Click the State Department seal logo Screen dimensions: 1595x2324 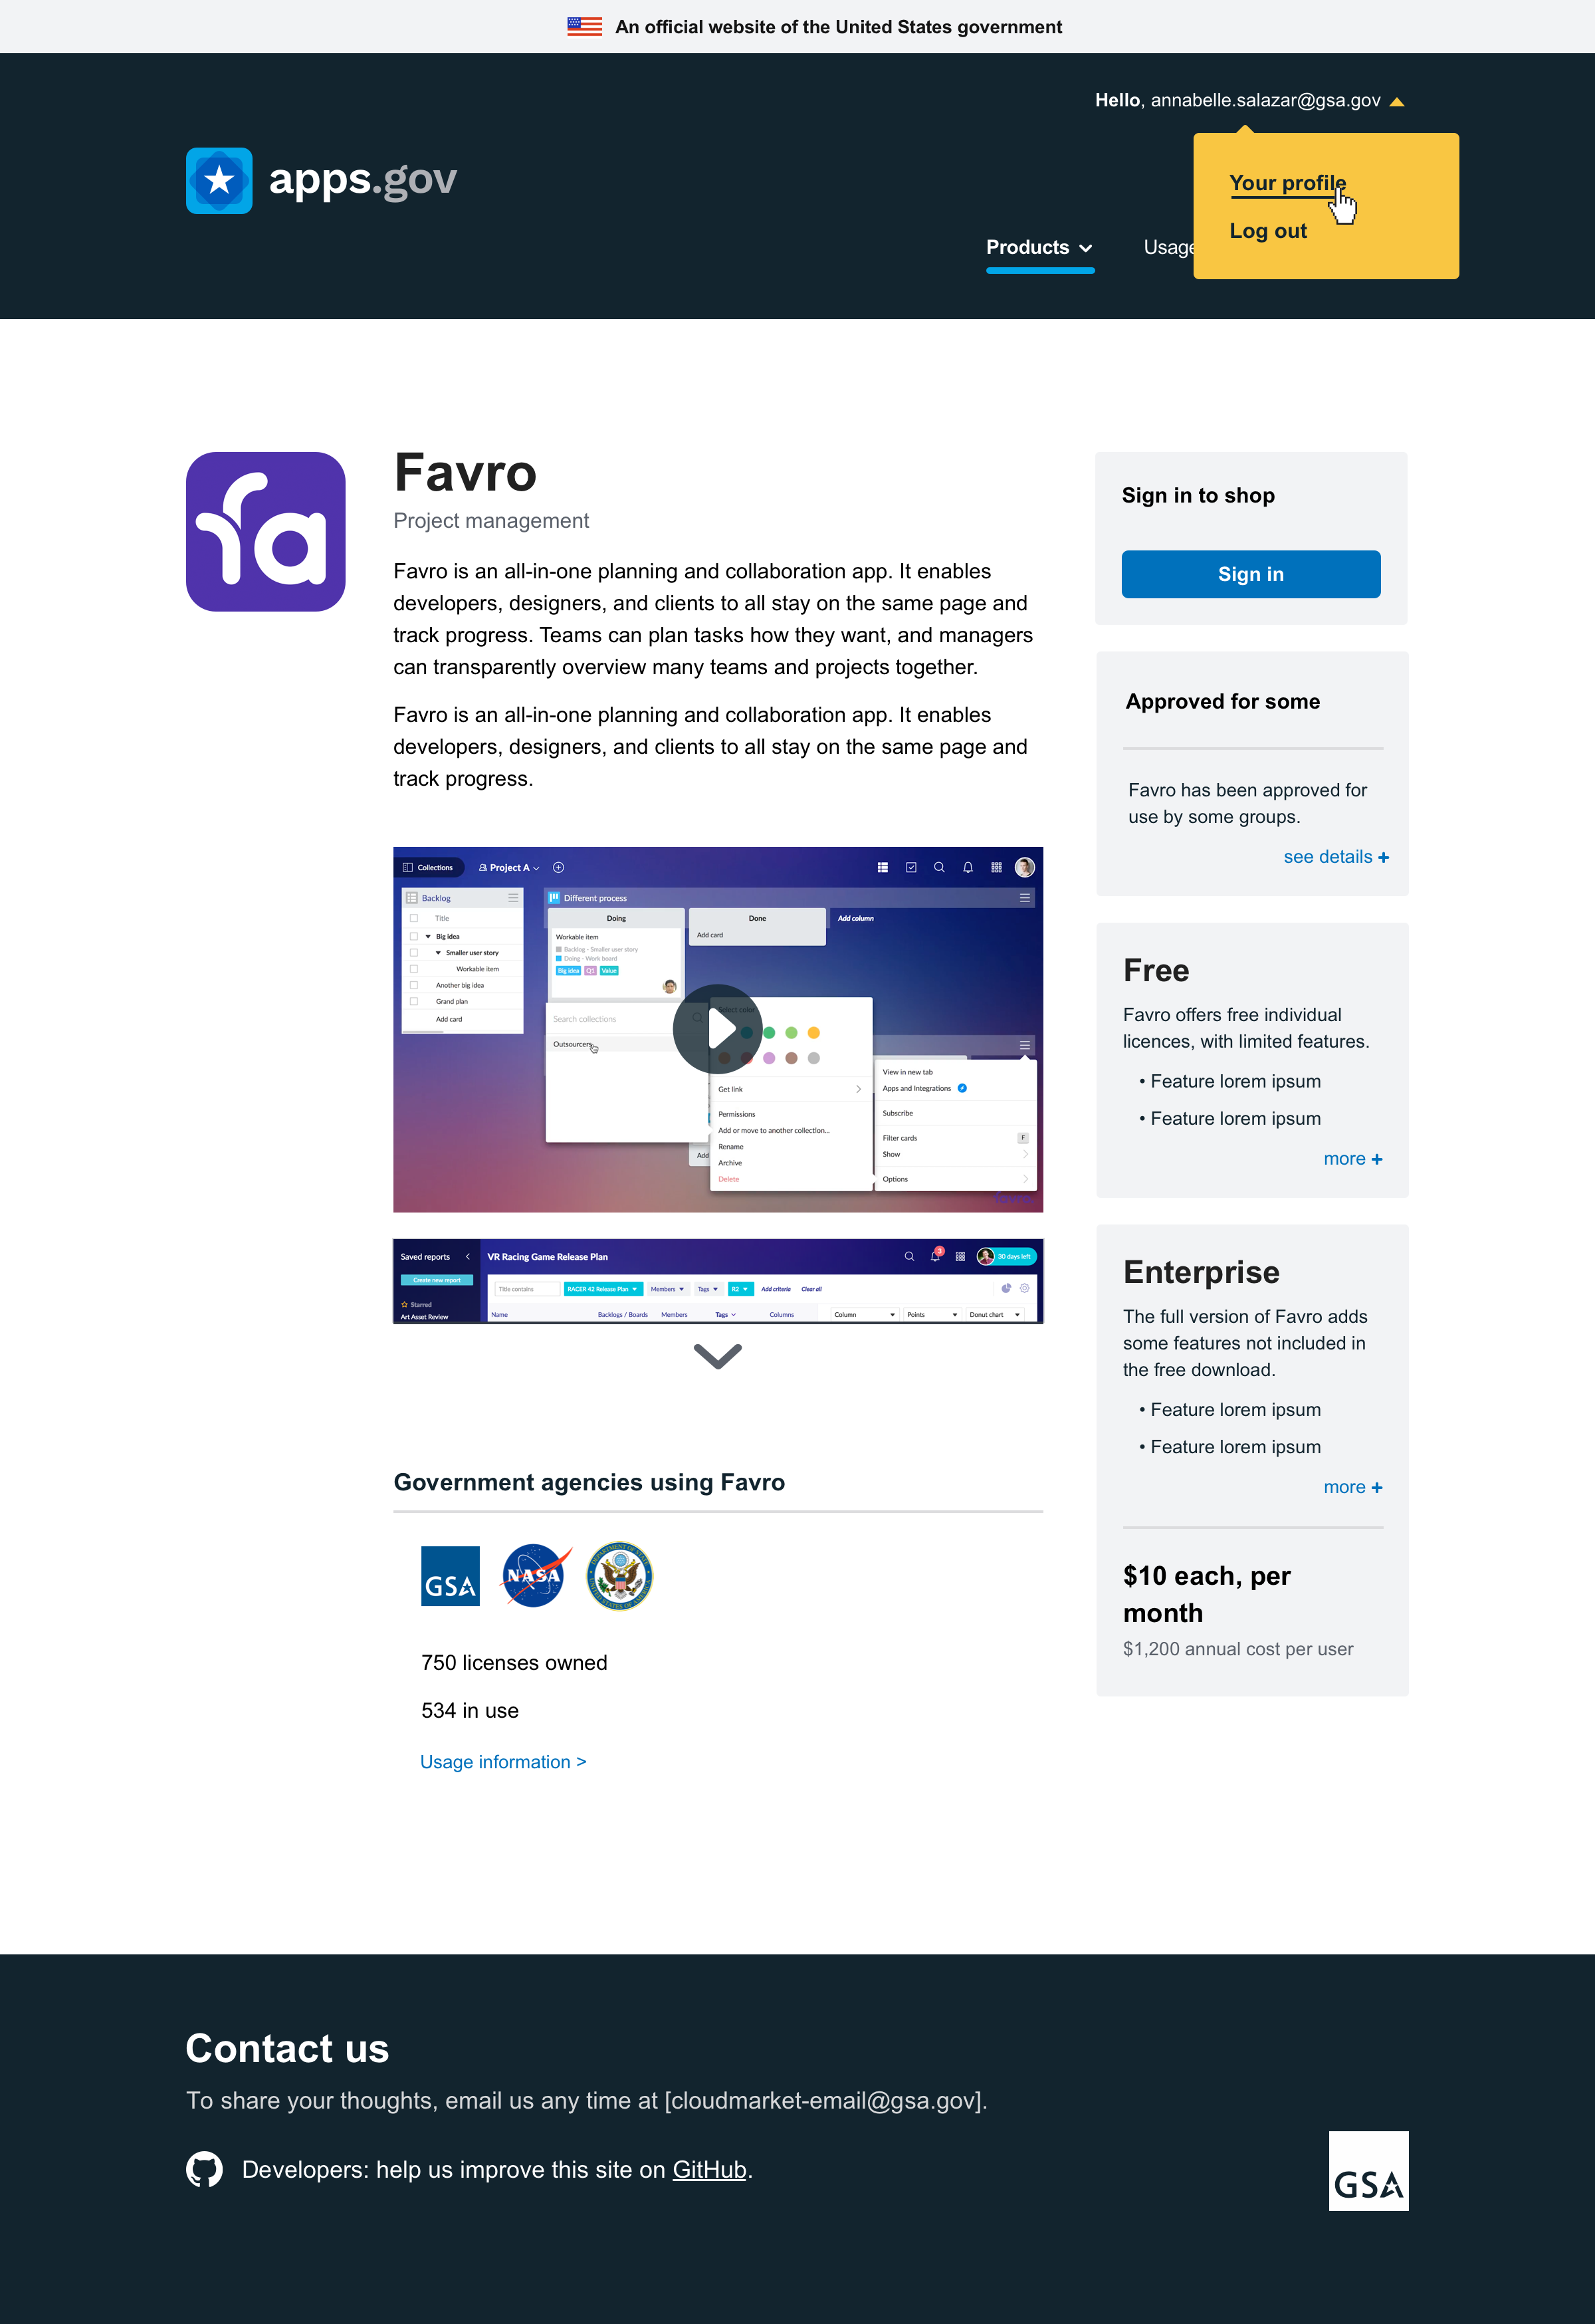(x=619, y=1576)
